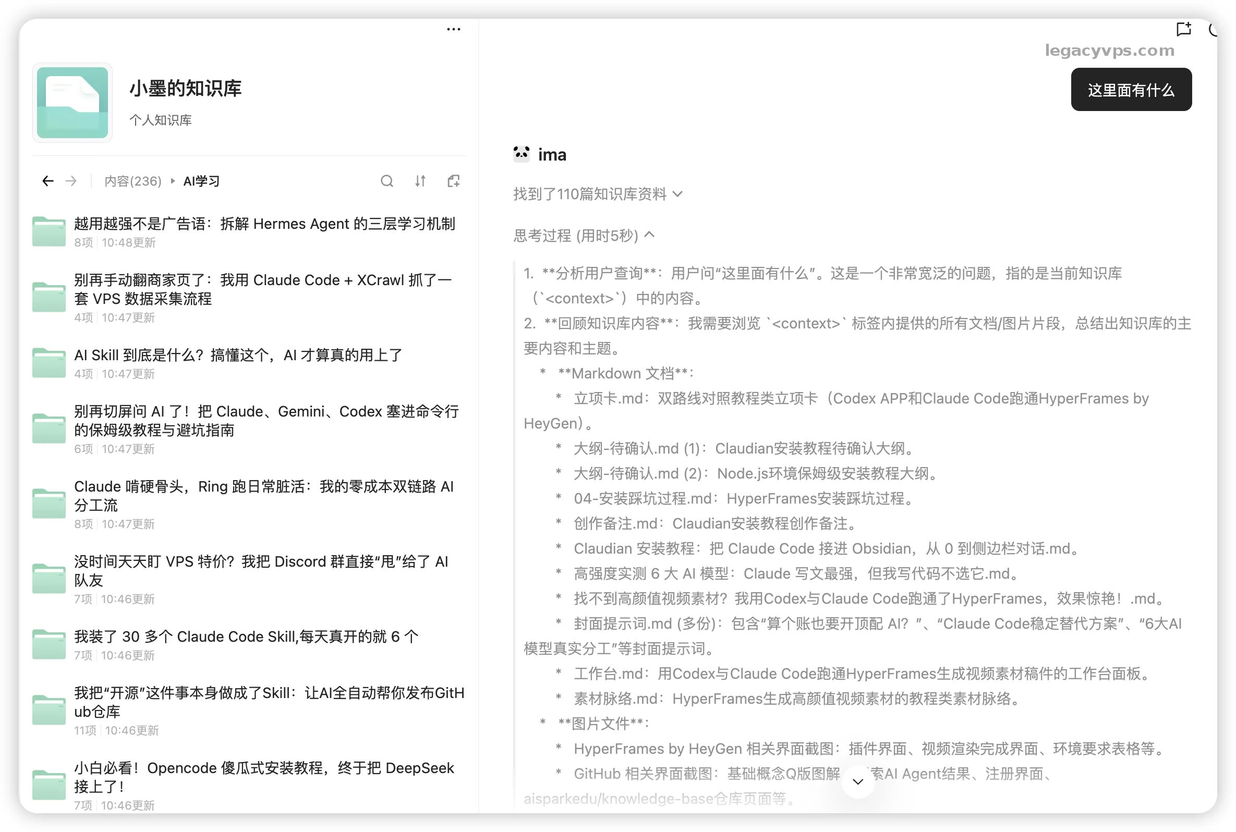The height and width of the screenshot is (832, 1236).
Task: Click folder icon beside Claude 啃硬骨头
Action: [49, 504]
